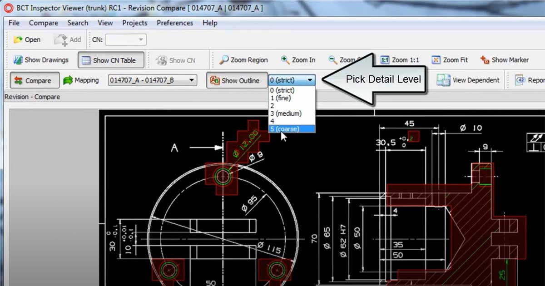Screen dimensions: 545x286
Task: Click the Open folder icon
Action: coord(18,40)
